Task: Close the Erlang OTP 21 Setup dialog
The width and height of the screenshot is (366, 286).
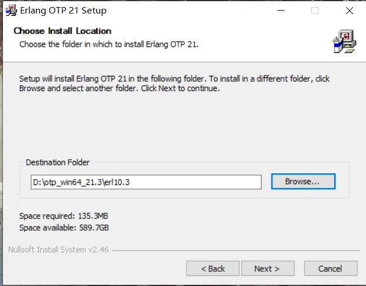Action: point(350,11)
